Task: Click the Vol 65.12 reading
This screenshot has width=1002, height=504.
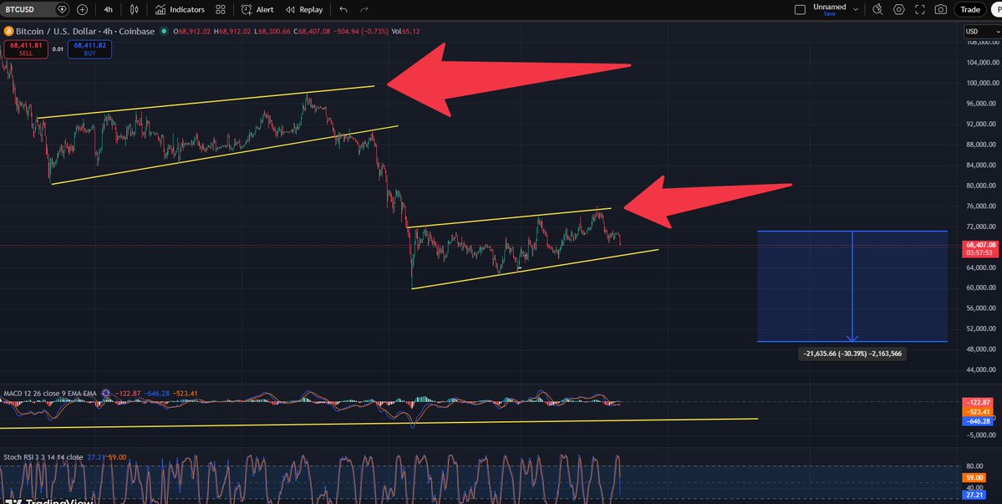Action: click(406, 31)
